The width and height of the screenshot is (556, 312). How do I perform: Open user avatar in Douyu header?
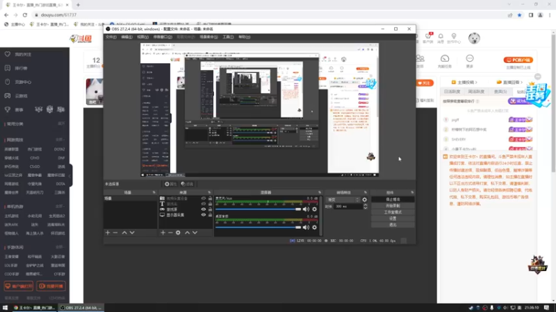point(474,38)
